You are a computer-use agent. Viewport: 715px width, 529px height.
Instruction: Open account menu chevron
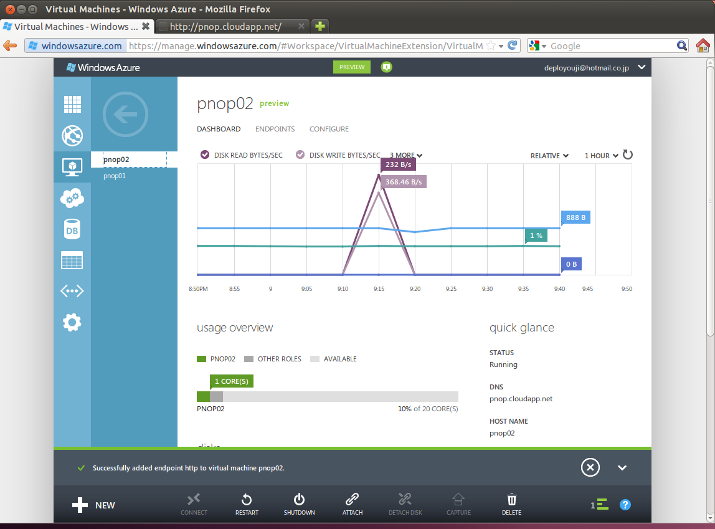tap(642, 67)
